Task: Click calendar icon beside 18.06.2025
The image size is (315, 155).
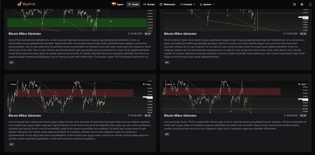Action: tap(285, 116)
